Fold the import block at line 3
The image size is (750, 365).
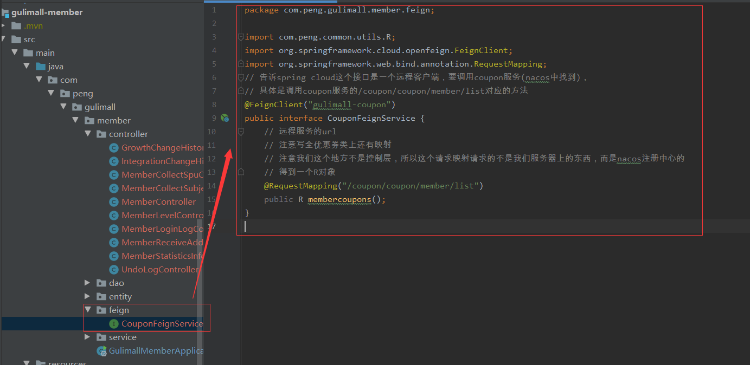241,37
